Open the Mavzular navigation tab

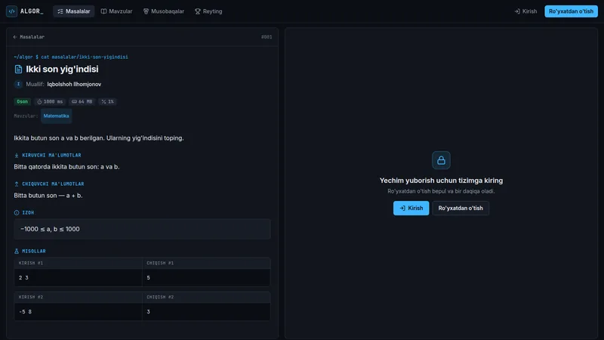pos(117,11)
